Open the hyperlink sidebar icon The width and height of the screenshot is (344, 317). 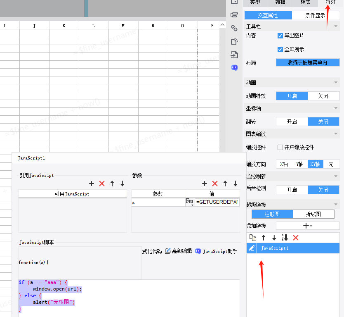[234, 28]
